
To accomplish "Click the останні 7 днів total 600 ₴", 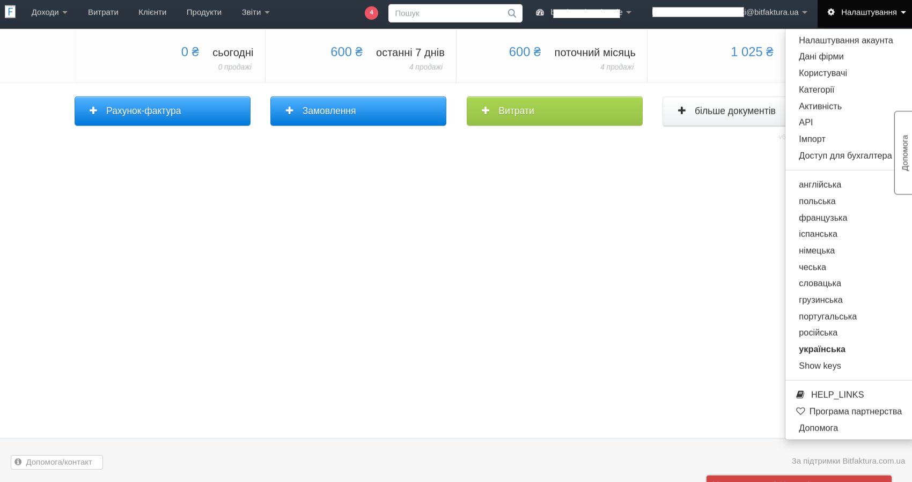I will coord(347,52).
